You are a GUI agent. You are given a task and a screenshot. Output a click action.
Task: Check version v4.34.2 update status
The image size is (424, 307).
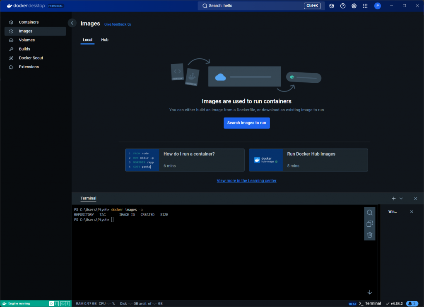(x=394, y=304)
